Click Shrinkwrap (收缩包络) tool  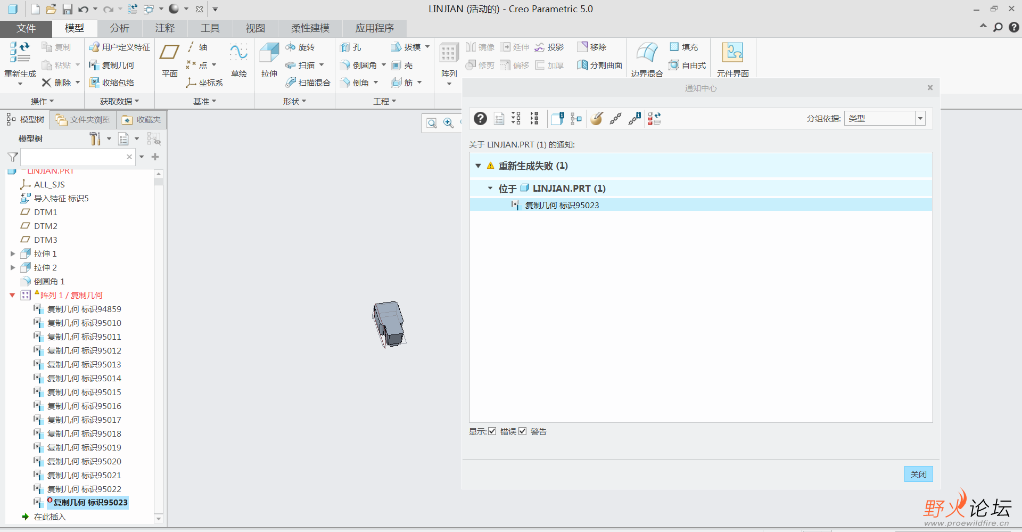coord(111,83)
